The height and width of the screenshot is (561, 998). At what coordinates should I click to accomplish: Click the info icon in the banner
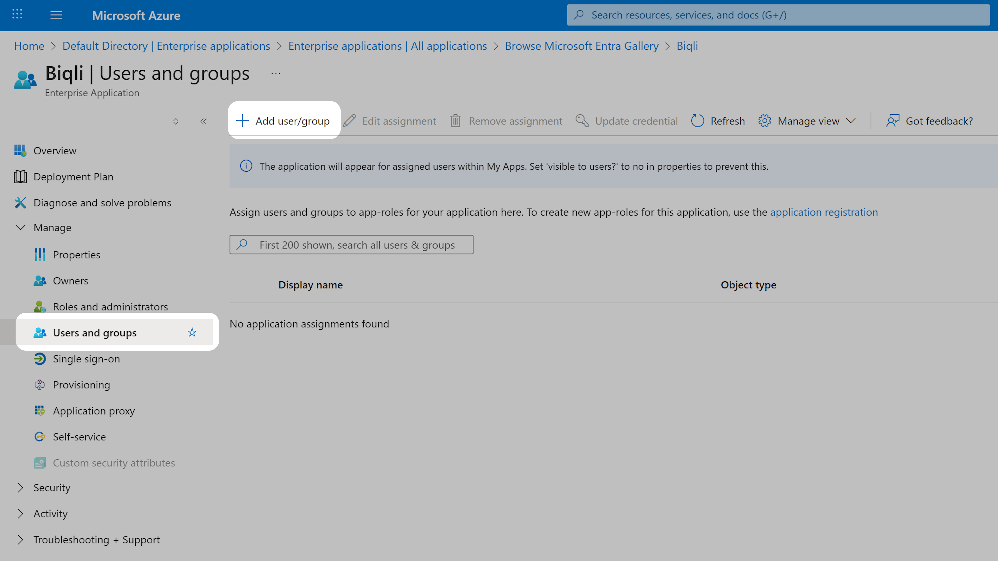coord(246,166)
